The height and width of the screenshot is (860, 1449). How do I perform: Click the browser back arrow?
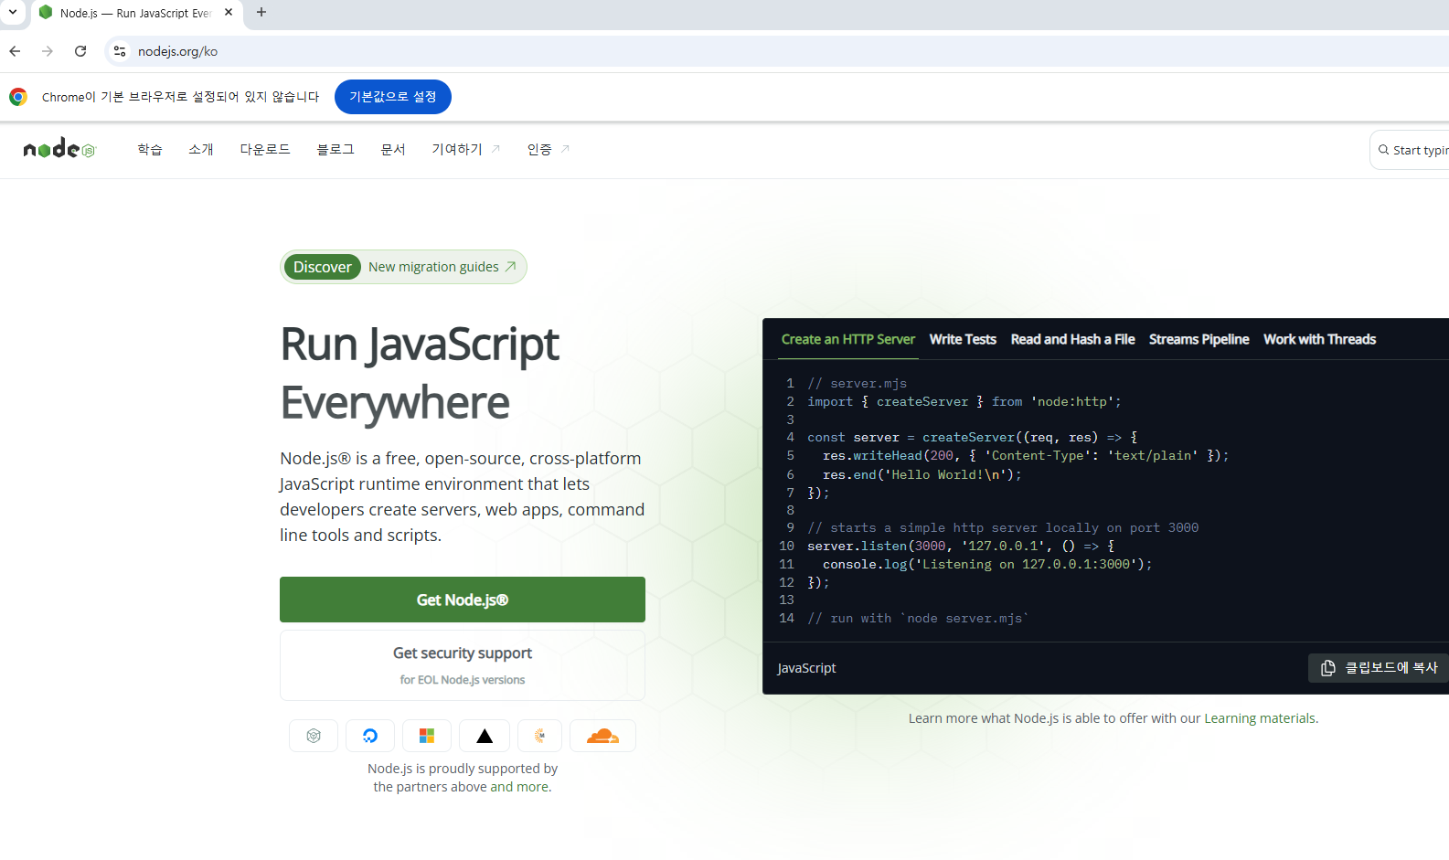click(15, 51)
